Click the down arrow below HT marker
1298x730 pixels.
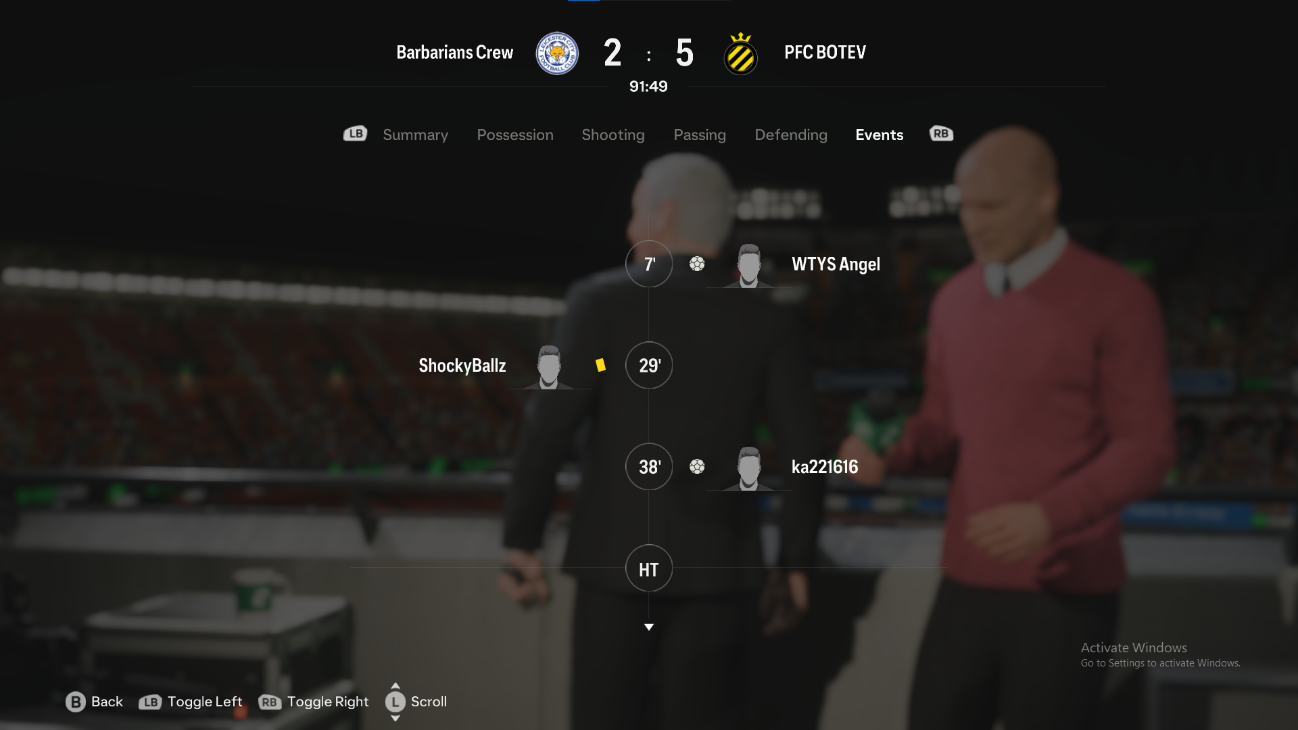[649, 627]
